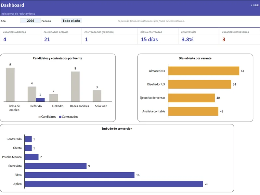This screenshot has height=195, width=260.
Task: Select the Analista contable bar
Action: point(193,111)
